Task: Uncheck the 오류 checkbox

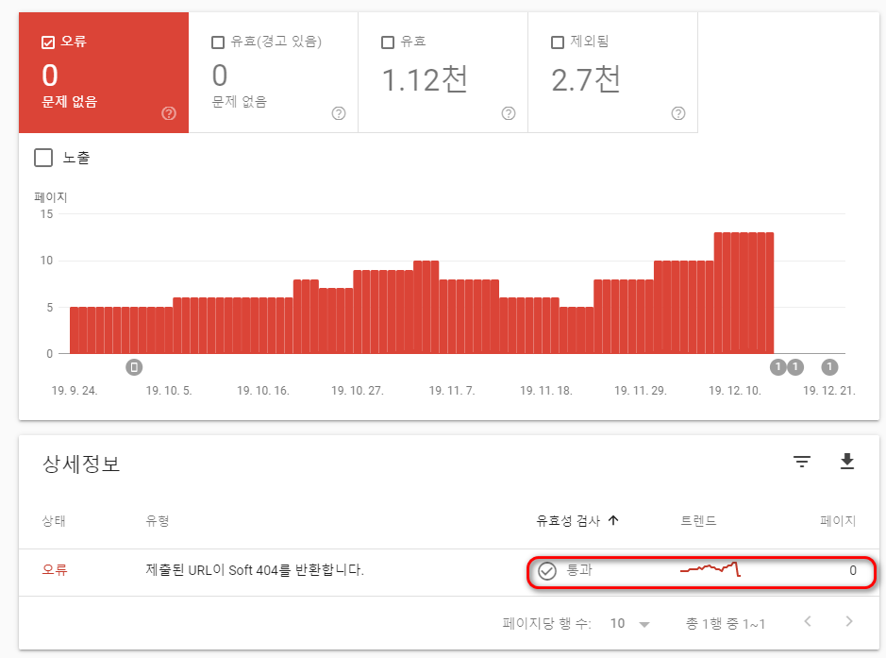Action: click(x=48, y=42)
